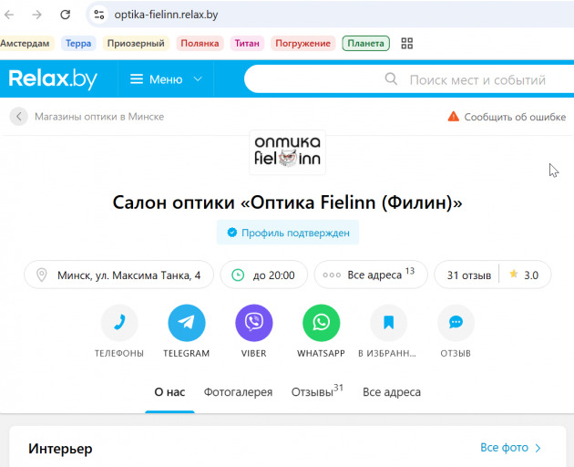
Task: Click Все фото link
Action: tap(504, 448)
